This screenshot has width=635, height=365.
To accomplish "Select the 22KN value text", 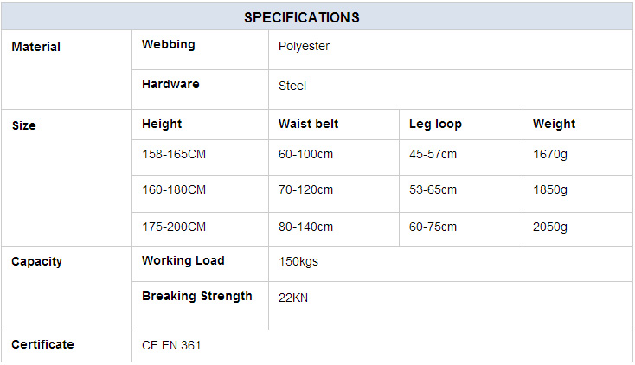I will (x=293, y=298).
